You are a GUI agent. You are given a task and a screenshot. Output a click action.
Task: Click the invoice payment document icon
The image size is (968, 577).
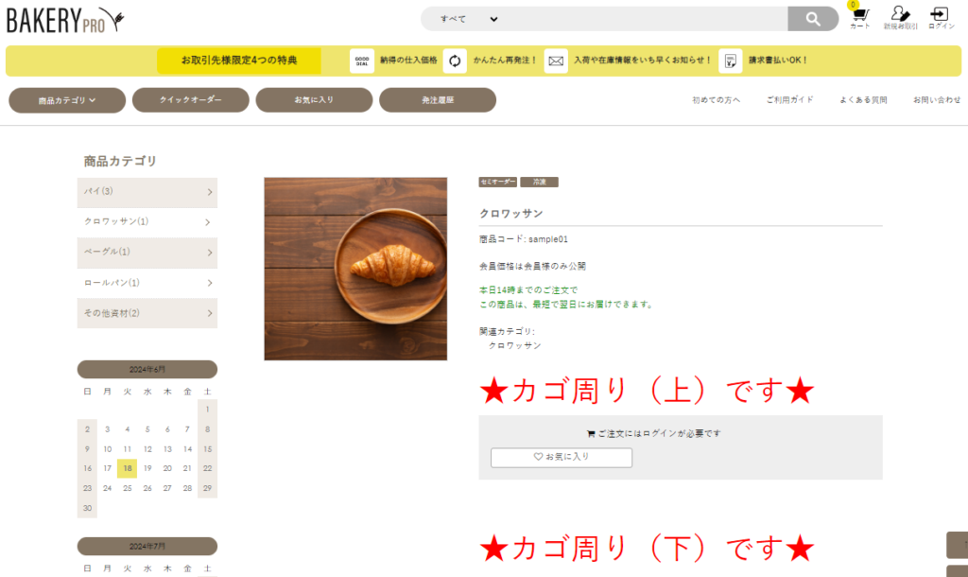click(x=731, y=61)
